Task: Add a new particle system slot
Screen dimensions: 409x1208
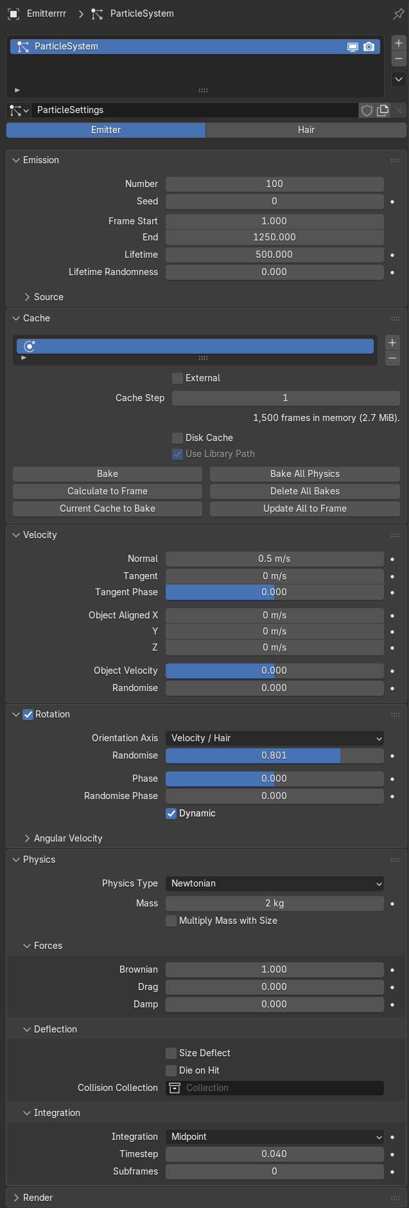Action: coord(399,43)
